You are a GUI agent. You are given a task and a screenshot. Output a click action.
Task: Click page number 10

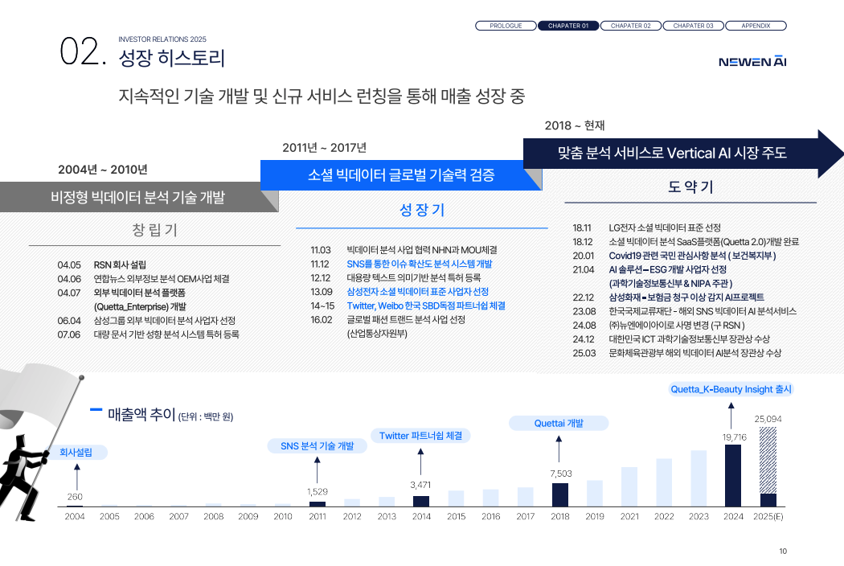(783, 552)
